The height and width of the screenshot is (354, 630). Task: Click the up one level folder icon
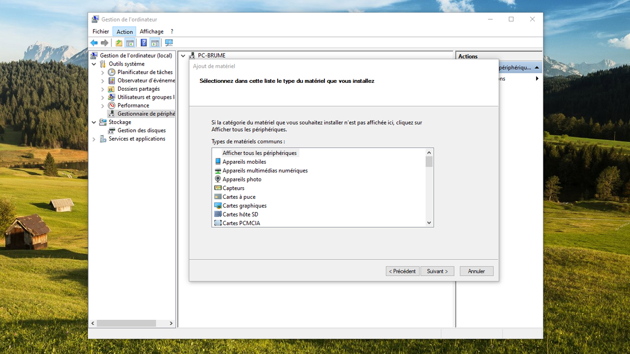click(119, 43)
